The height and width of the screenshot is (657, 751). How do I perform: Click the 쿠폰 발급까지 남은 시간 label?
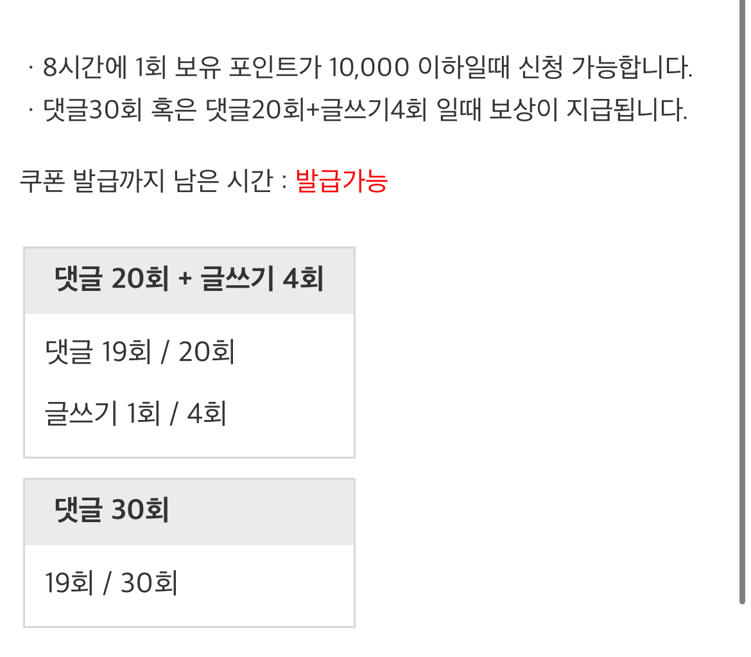(146, 181)
